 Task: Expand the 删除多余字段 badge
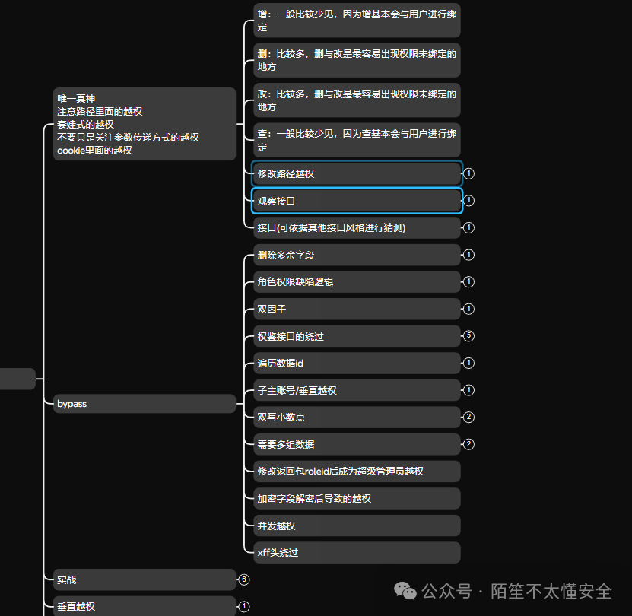coord(468,255)
